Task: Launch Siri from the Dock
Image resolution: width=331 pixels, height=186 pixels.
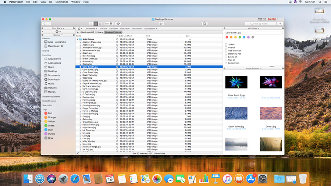Action: point(51,179)
